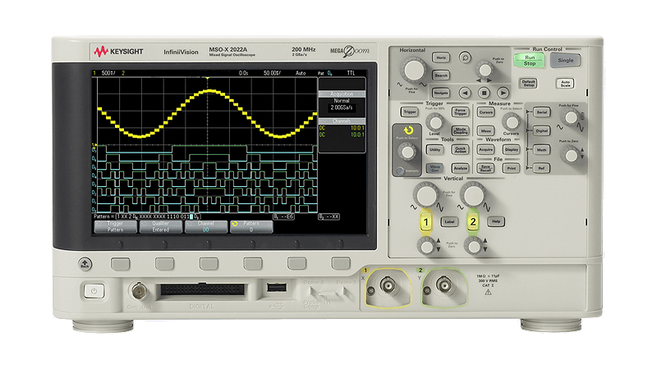
Task: Open the Display menu key
Action: coord(511,149)
